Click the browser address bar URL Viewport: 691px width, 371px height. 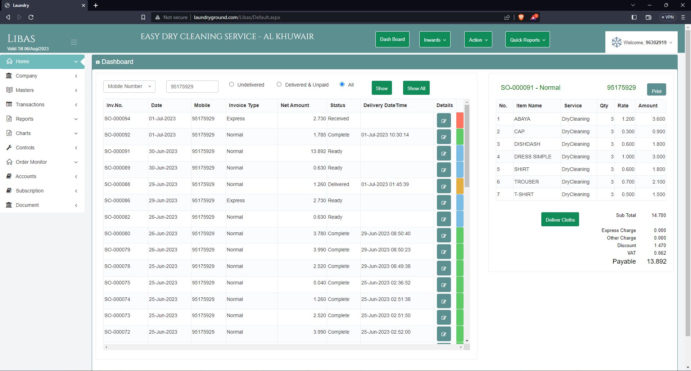(x=237, y=17)
